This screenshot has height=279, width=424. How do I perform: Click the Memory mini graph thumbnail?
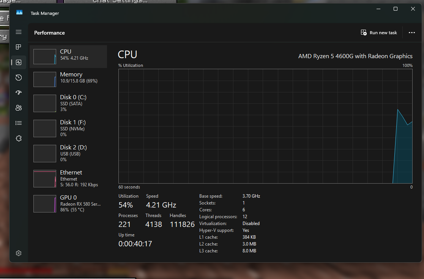point(45,79)
